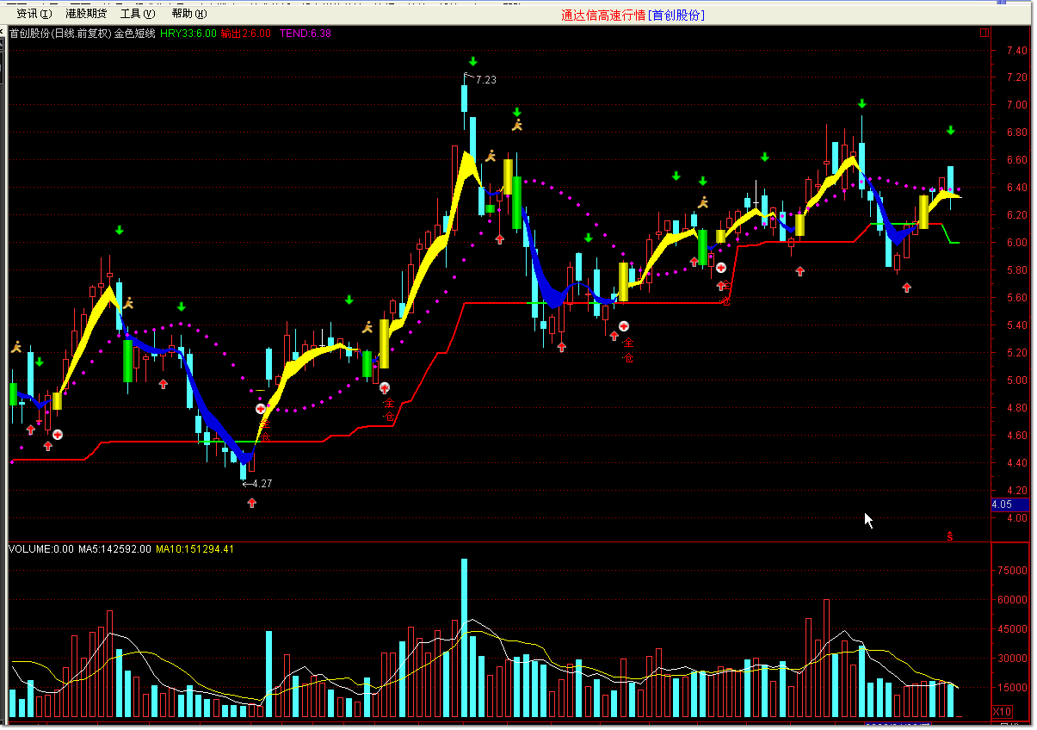Image resolution: width=1037 pixels, height=730 pixels.
Task: Click the 75000 volume axis label
Action: 1012,571
